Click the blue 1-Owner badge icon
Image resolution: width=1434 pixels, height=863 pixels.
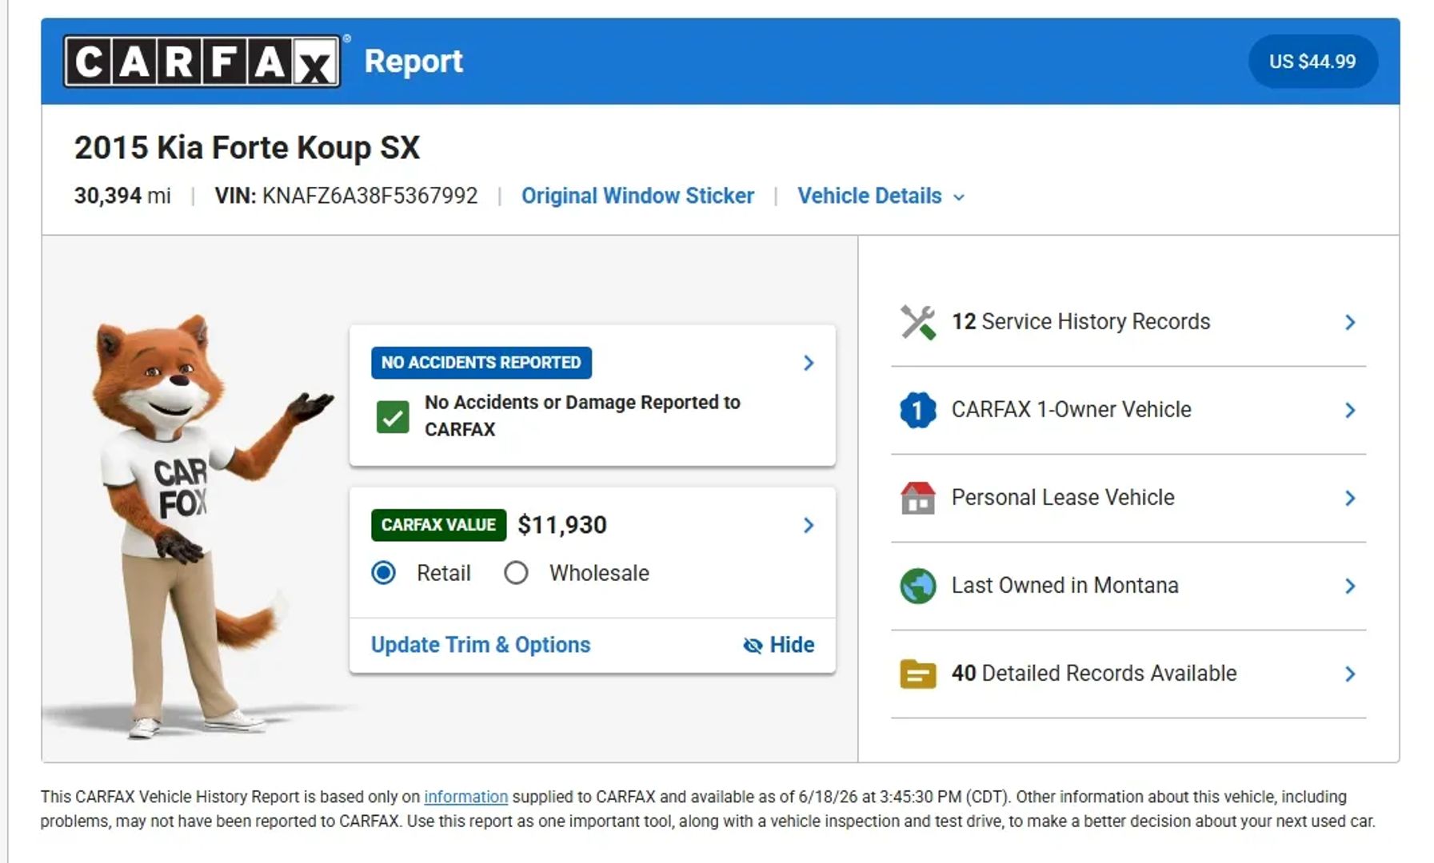pyautogui.click(x=917, y=410)
